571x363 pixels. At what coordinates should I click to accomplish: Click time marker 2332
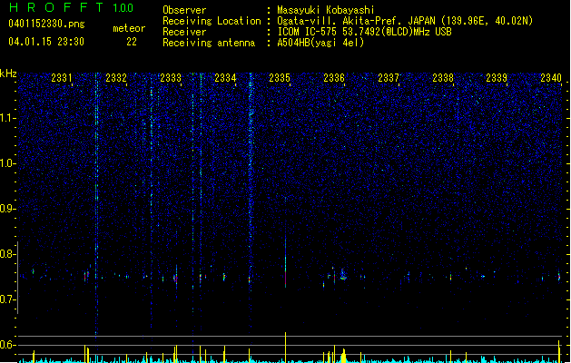[116, 78]
